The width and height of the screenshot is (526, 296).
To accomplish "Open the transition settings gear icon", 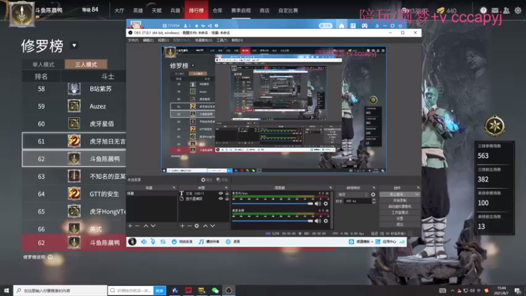I will (x=373, y=195).
